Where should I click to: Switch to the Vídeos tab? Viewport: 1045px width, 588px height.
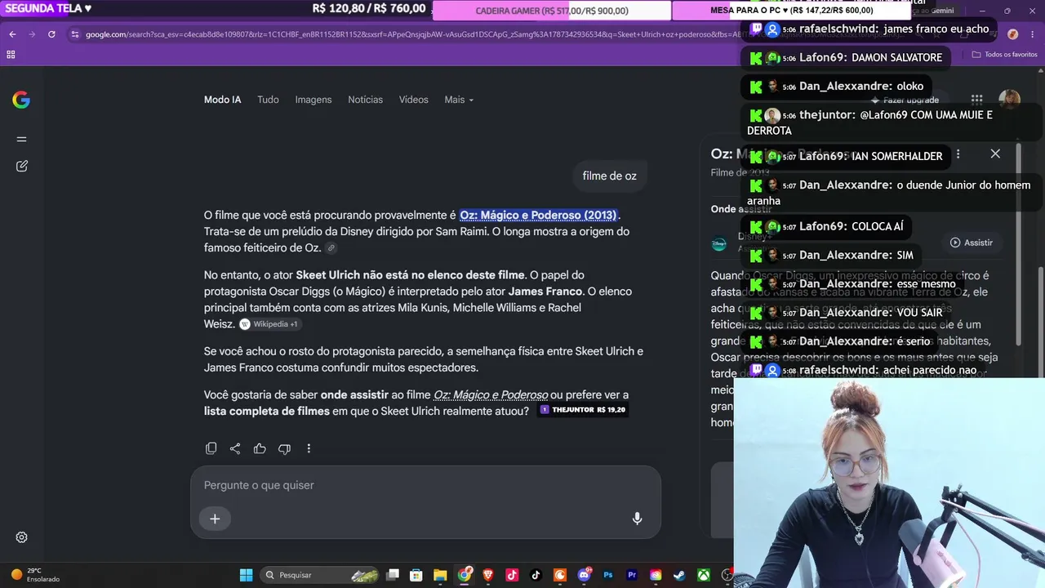[413, 100]
